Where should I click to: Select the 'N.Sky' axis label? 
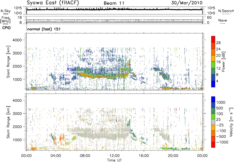(6, 11)
